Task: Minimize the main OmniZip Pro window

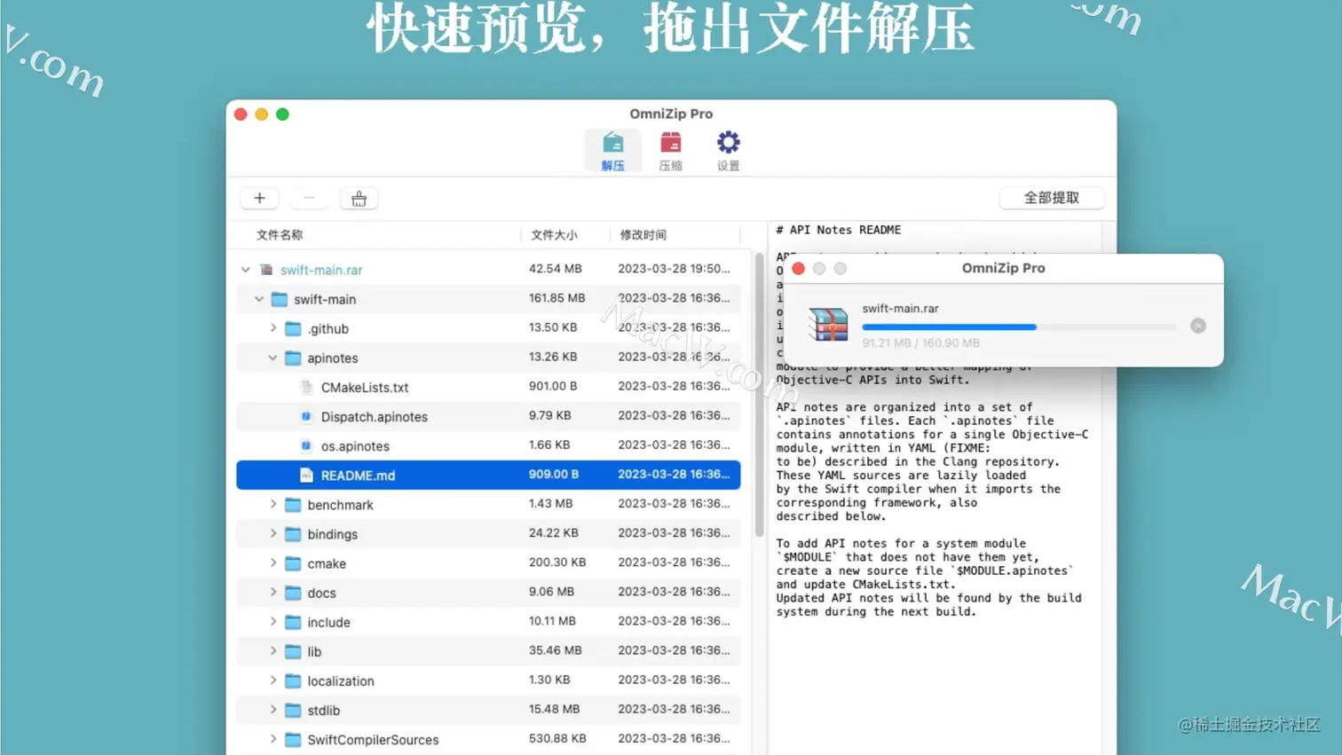Action: pyautogui.click(x=261, y=114)
